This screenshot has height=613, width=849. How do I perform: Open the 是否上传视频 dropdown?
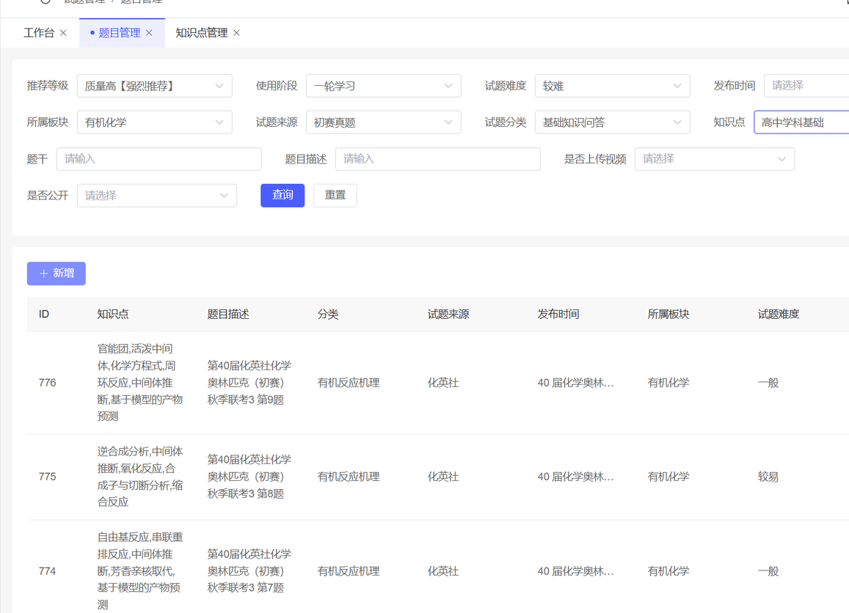click(715, 159)
